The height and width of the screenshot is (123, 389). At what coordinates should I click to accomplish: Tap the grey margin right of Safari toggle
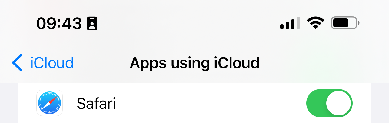pyautogui.click(x=380, y=104)
